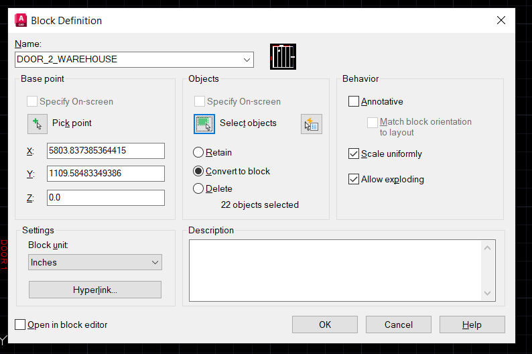Select the Delete radio option
The image size is (532, 354).
198,188
